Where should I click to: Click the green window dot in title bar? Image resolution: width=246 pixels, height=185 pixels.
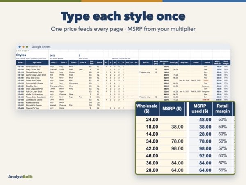click(27, 47)
